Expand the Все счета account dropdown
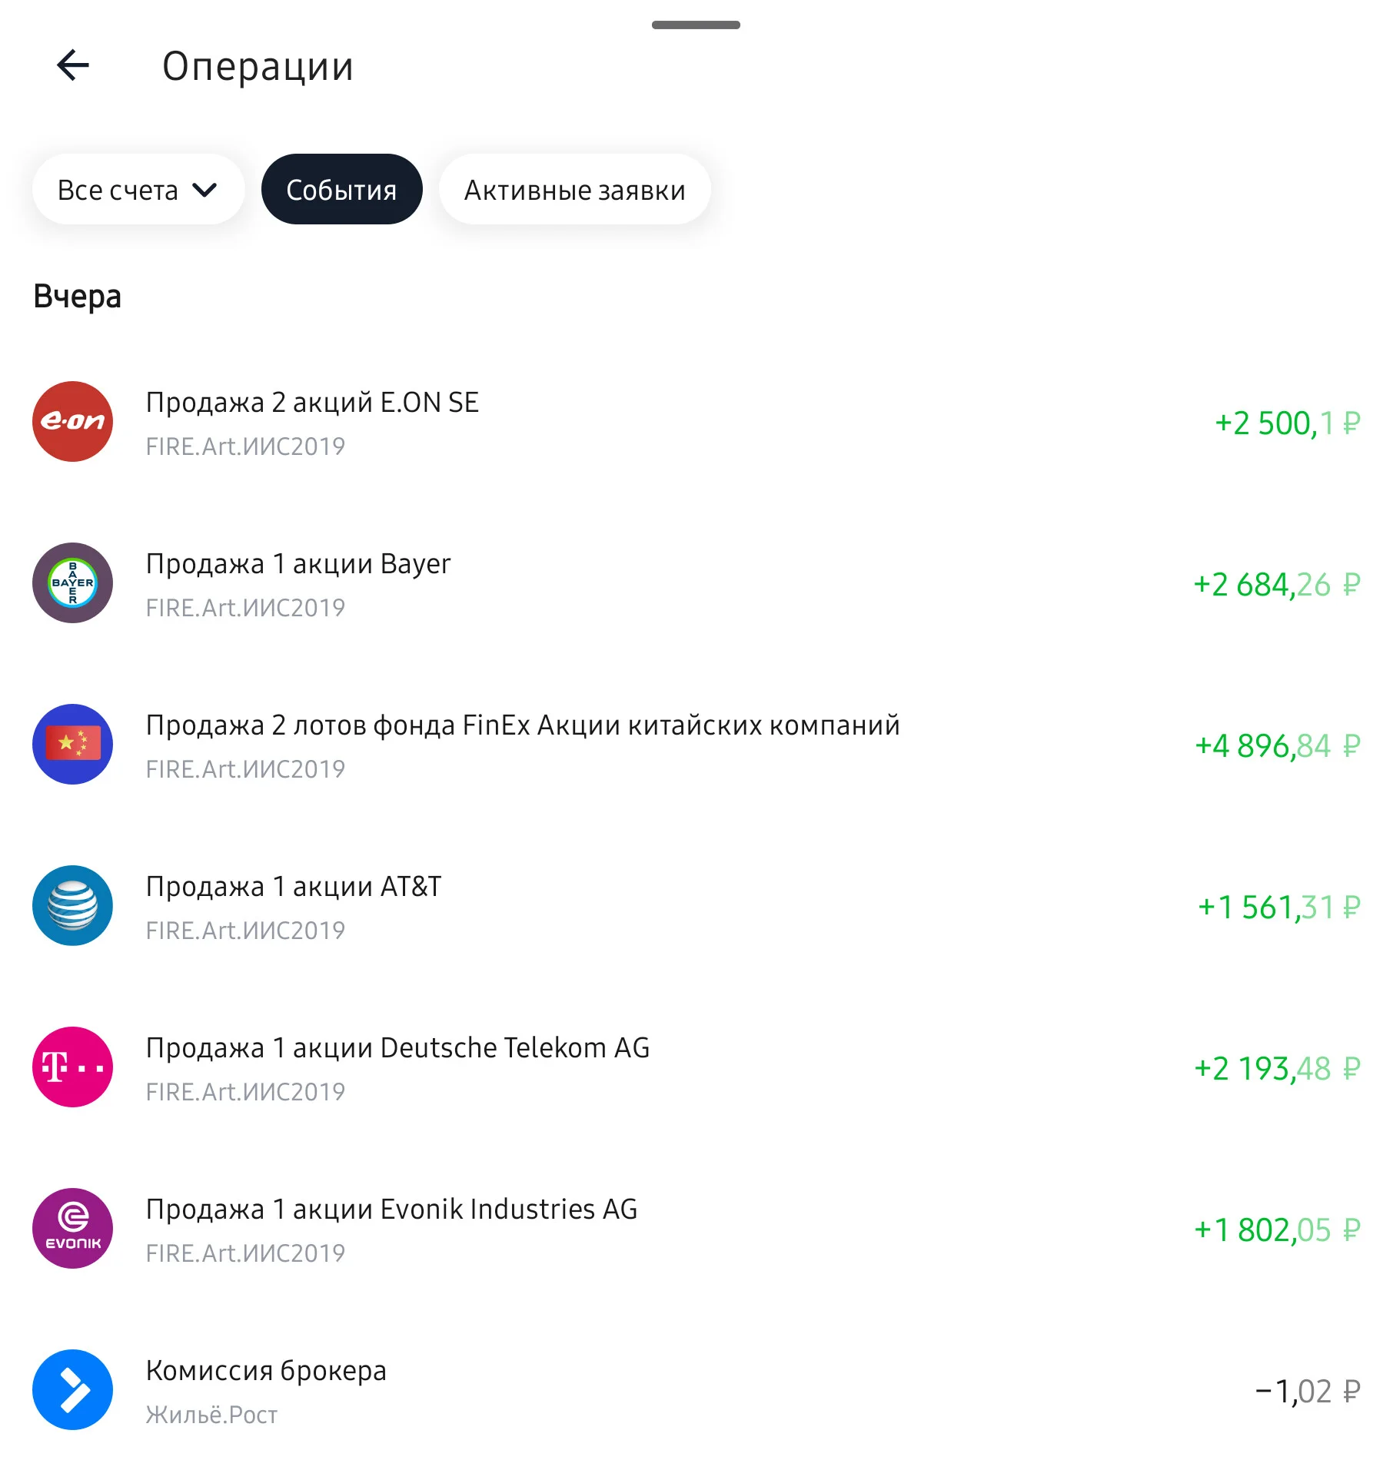Viewport: 1393px width, 1480px height. (138, 189)
